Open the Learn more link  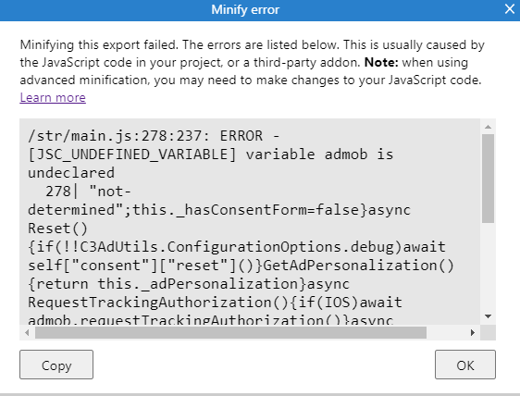click(x=53, y=97)
